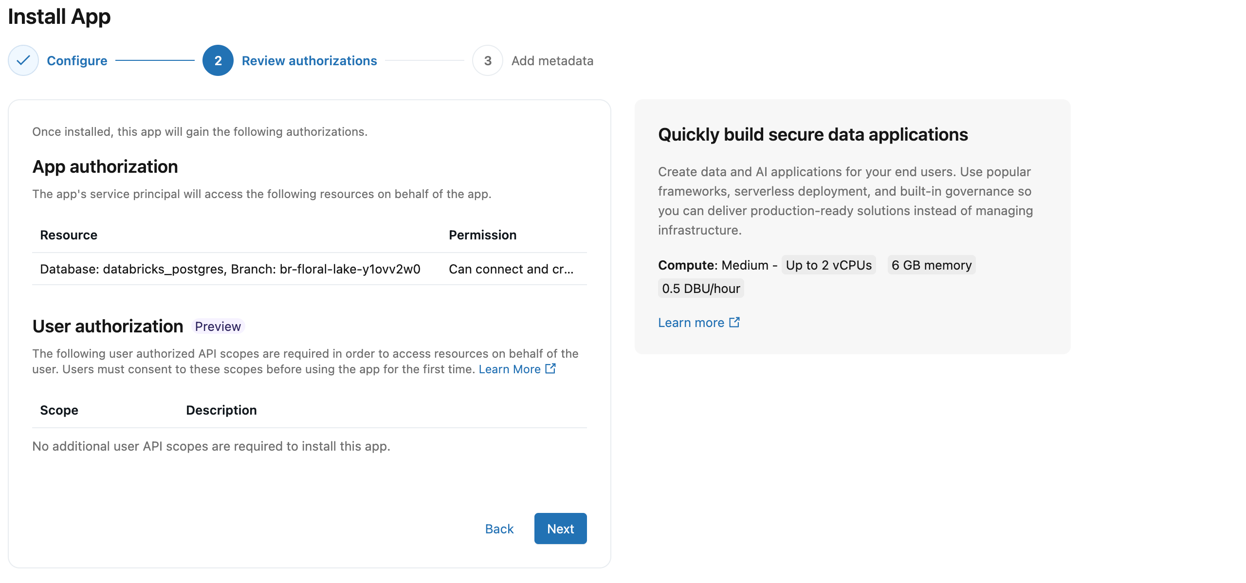Click the Back button
The image size is (1246, 583).
coord(498,528)
